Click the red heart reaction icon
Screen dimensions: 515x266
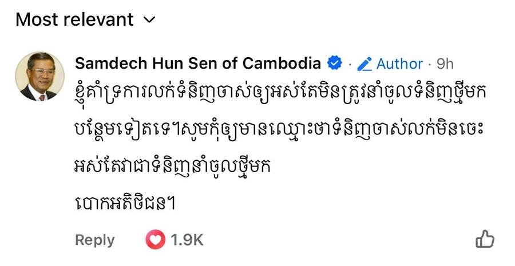click(x=155, y=240)
